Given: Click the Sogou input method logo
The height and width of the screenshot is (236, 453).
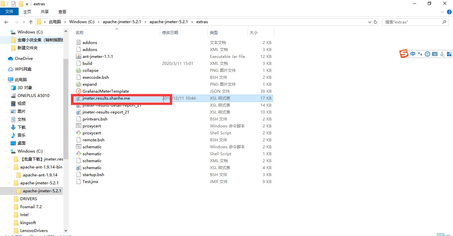Looking at the screenshot, I should click(x=404, y=54).
